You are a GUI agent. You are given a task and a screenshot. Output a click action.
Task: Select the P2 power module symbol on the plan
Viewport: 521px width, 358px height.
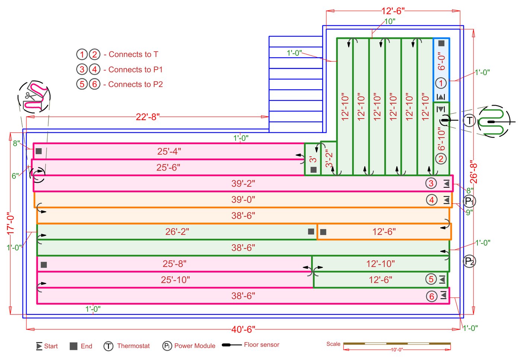click(x=469, y=261)
